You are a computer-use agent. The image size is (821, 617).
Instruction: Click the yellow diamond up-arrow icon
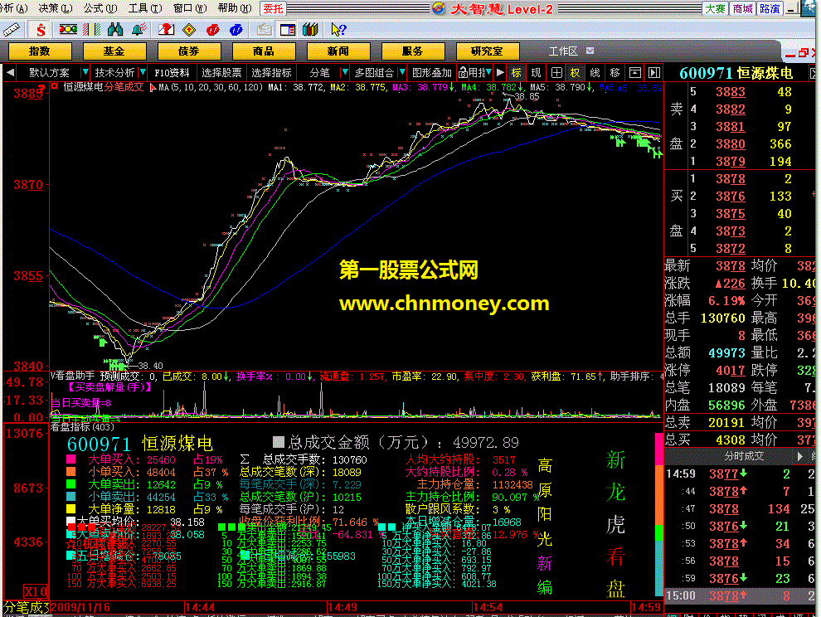point(189,30)
